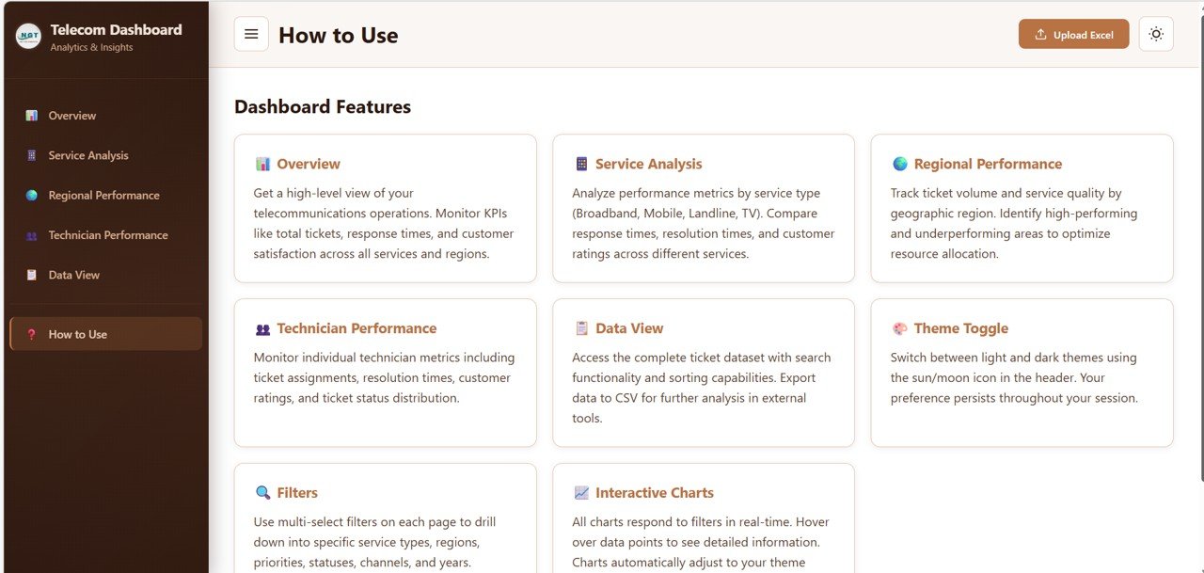This screenshot has height=573, width=1204.
Task: Collapse the sidebar with hamburger button
Action: 251,34
